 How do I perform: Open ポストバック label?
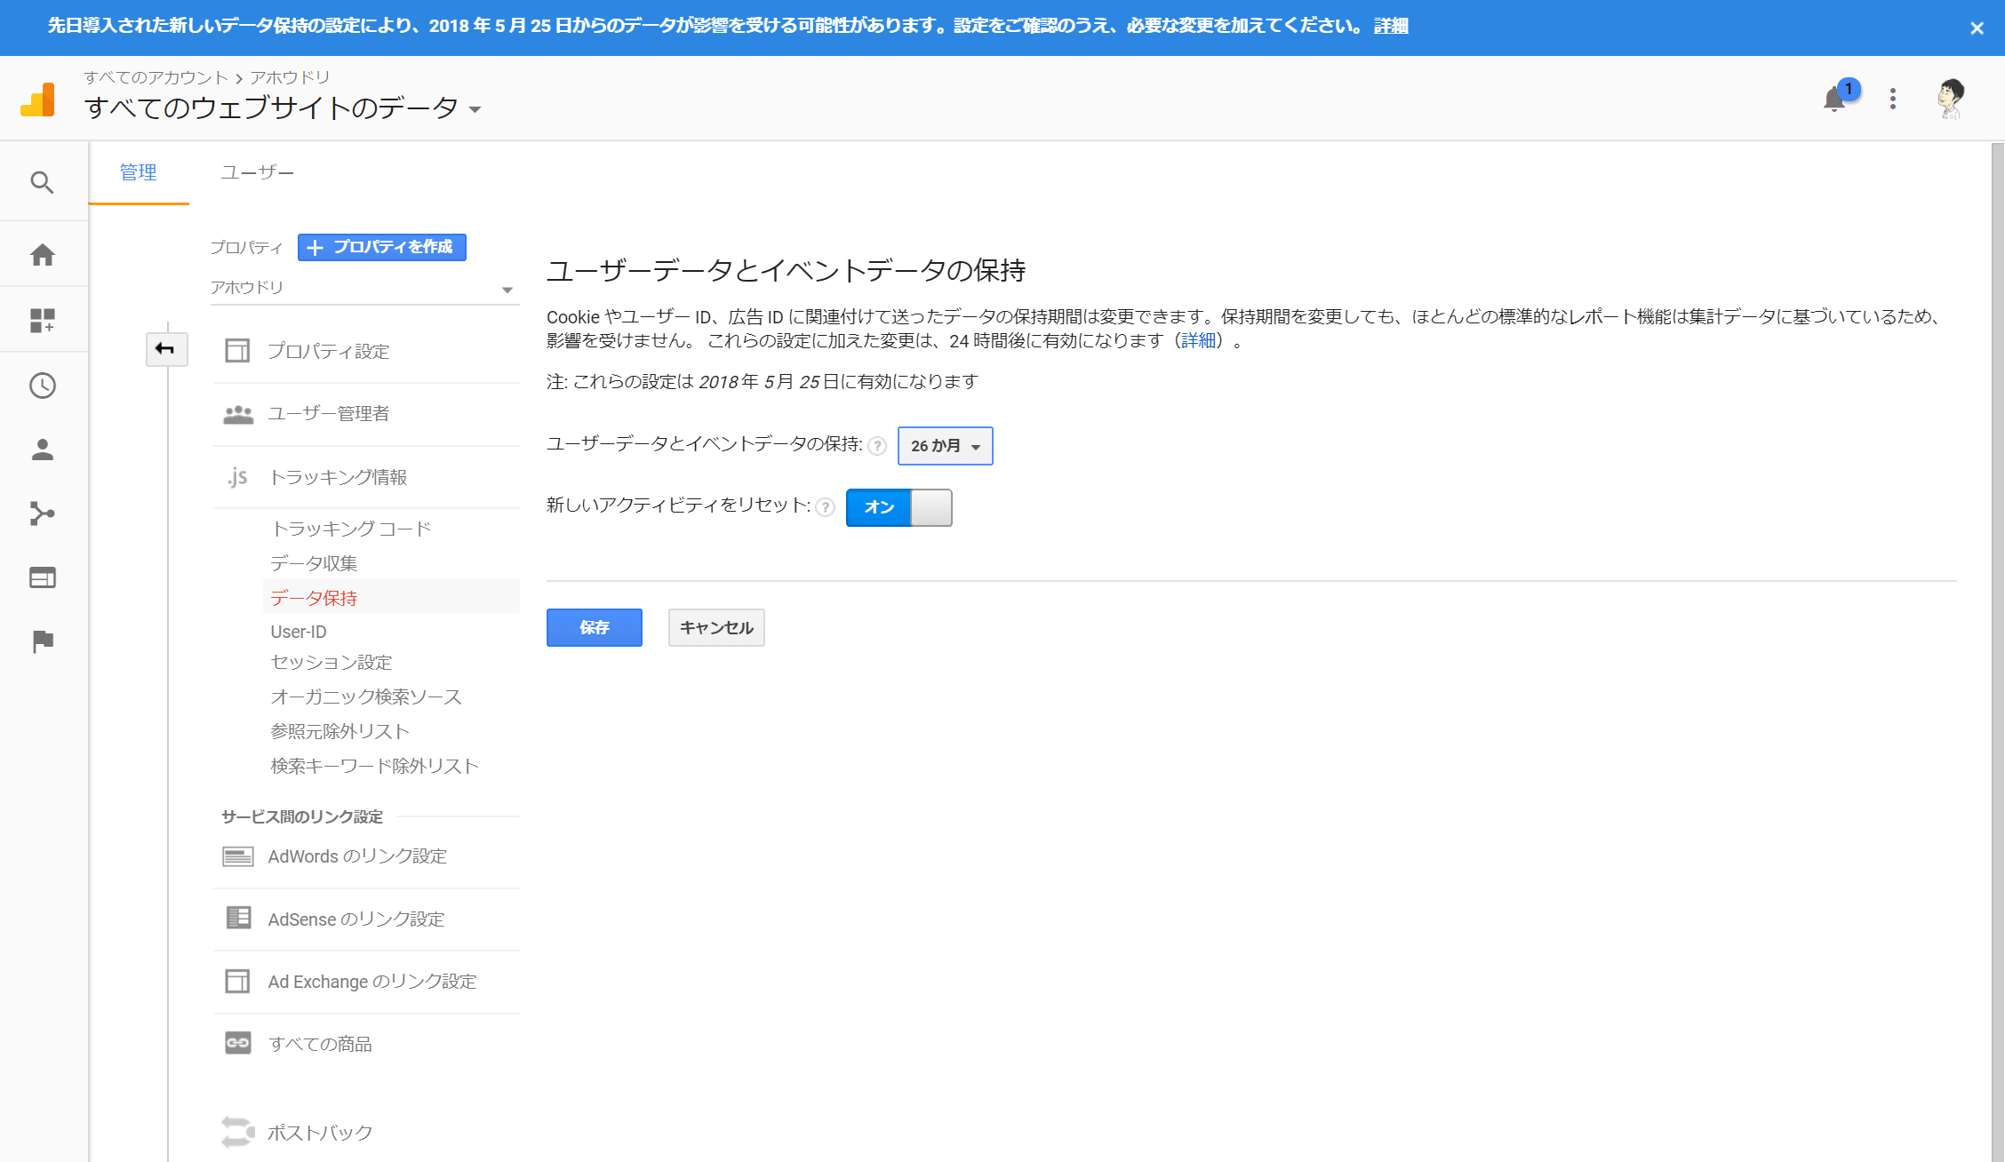click(320, 1133)
